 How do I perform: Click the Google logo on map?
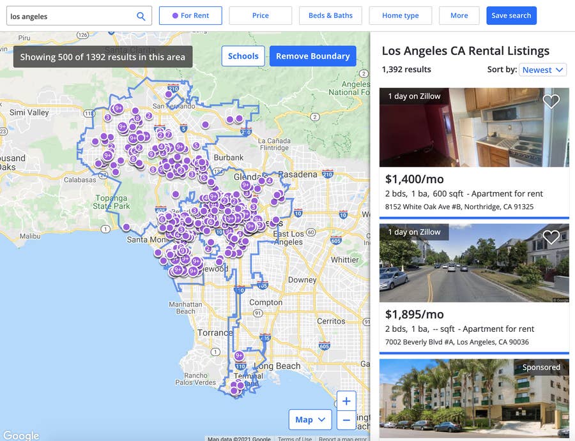pos(21,435)
